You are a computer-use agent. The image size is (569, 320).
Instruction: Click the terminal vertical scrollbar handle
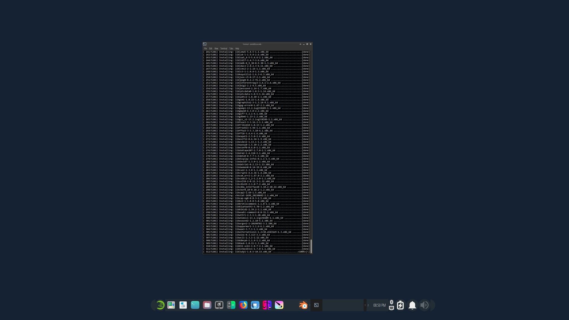[x=311, y=246]
